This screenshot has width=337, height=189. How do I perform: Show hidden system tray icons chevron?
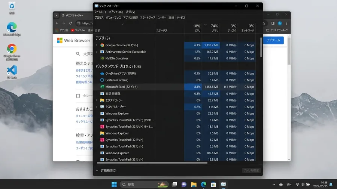(274, 184)
